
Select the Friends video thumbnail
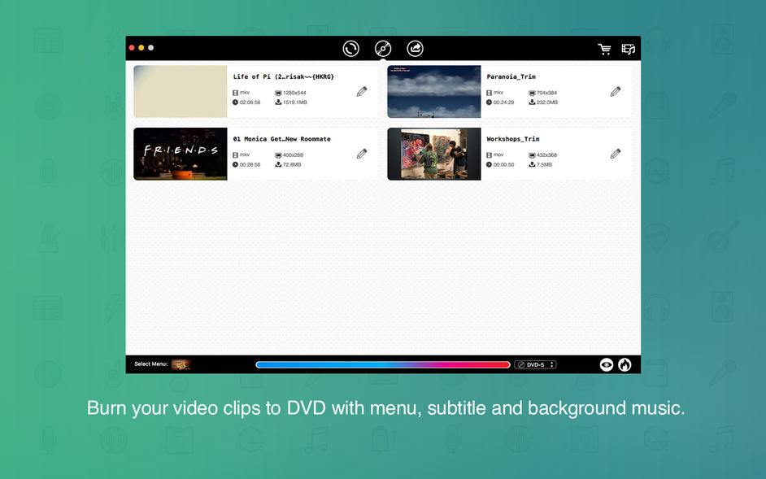(181, 154)
